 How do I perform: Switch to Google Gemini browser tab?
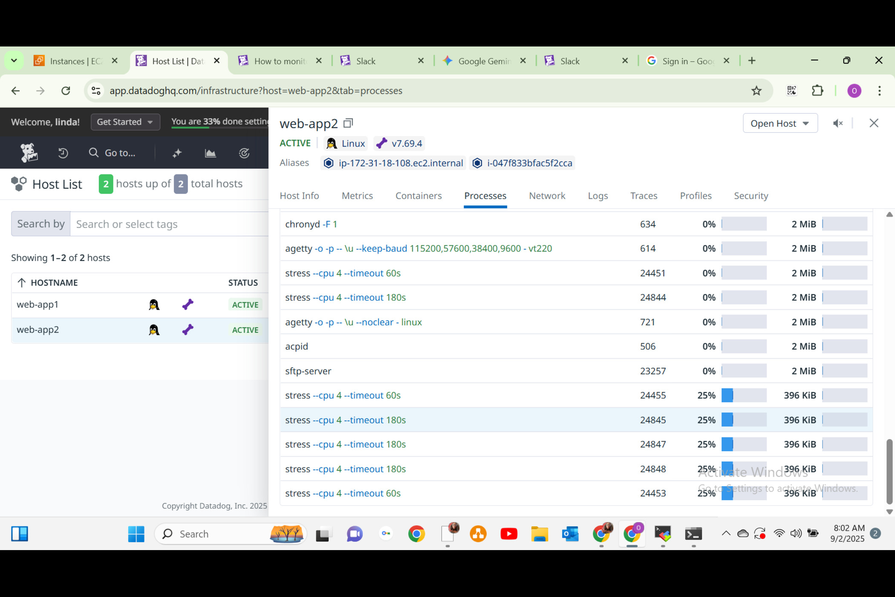(x=484, y=61)
